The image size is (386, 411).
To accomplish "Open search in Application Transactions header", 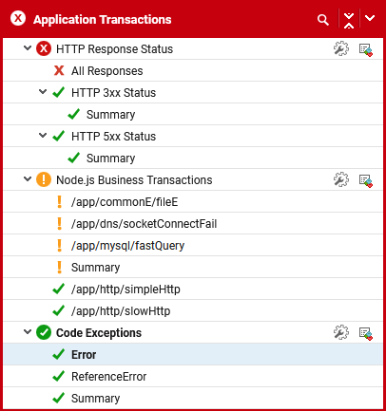I will point(322,20).
